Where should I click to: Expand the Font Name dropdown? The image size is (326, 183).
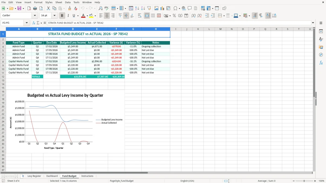pos(35,16)
